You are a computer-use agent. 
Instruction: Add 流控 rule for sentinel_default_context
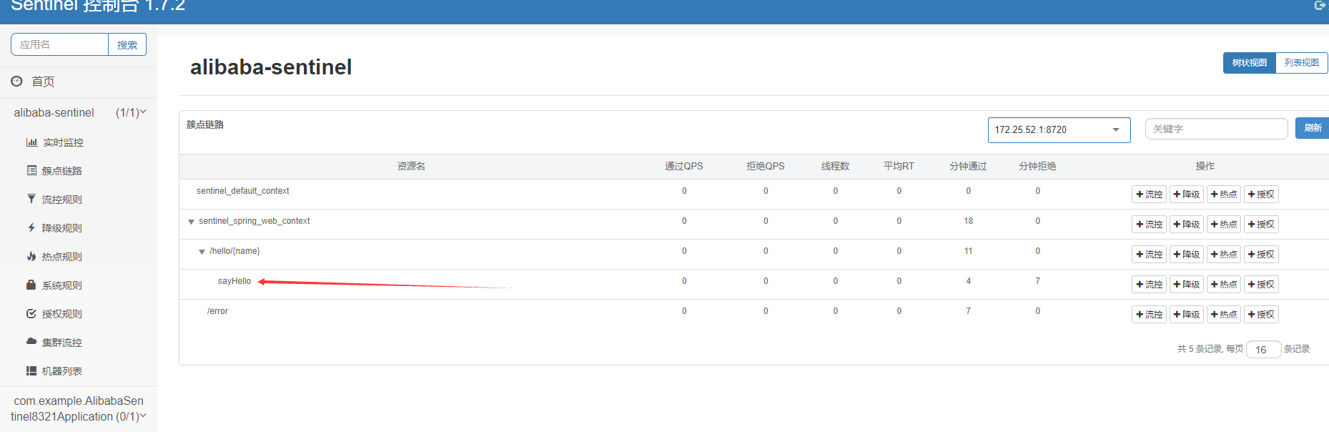(1149, 195)
